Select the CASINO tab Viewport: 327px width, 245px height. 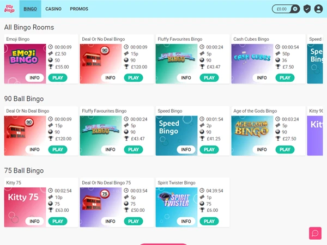[x=53, y=9]
